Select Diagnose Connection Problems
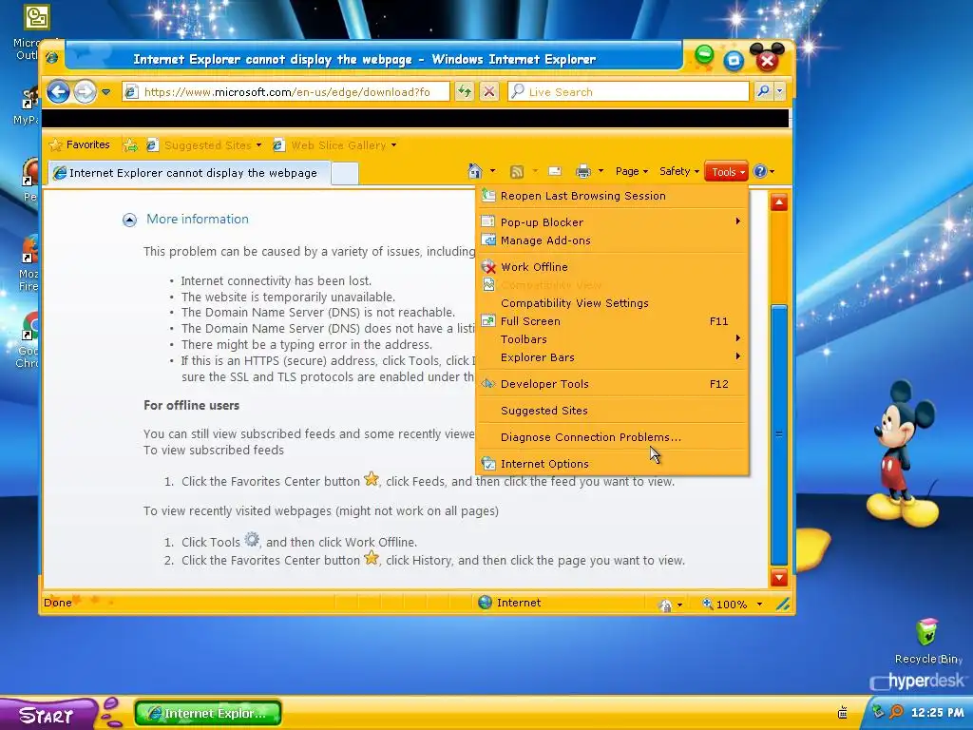This screenshot has height=730, width=973. (613, 437)
